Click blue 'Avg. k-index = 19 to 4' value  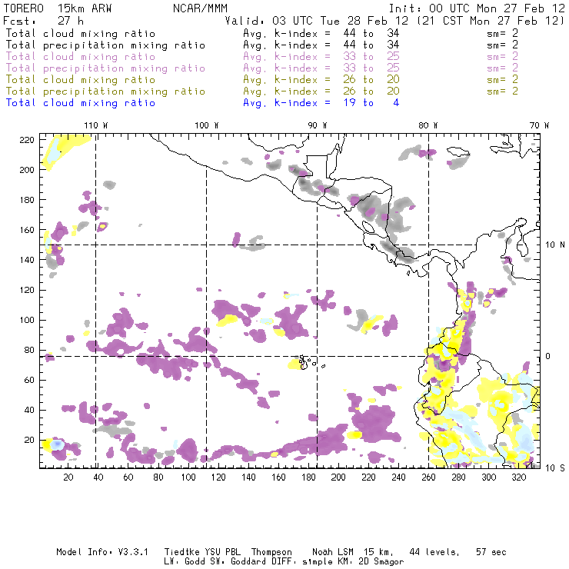pyautogui.click(x=321, y=103)
